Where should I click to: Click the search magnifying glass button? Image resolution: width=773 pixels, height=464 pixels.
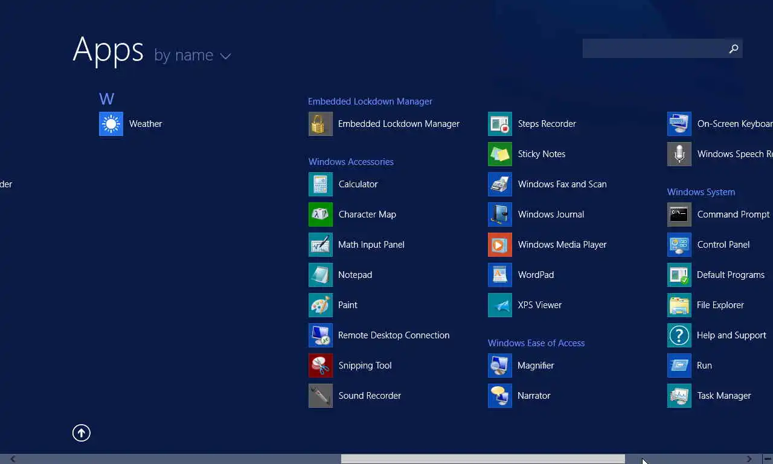(734, 49)
